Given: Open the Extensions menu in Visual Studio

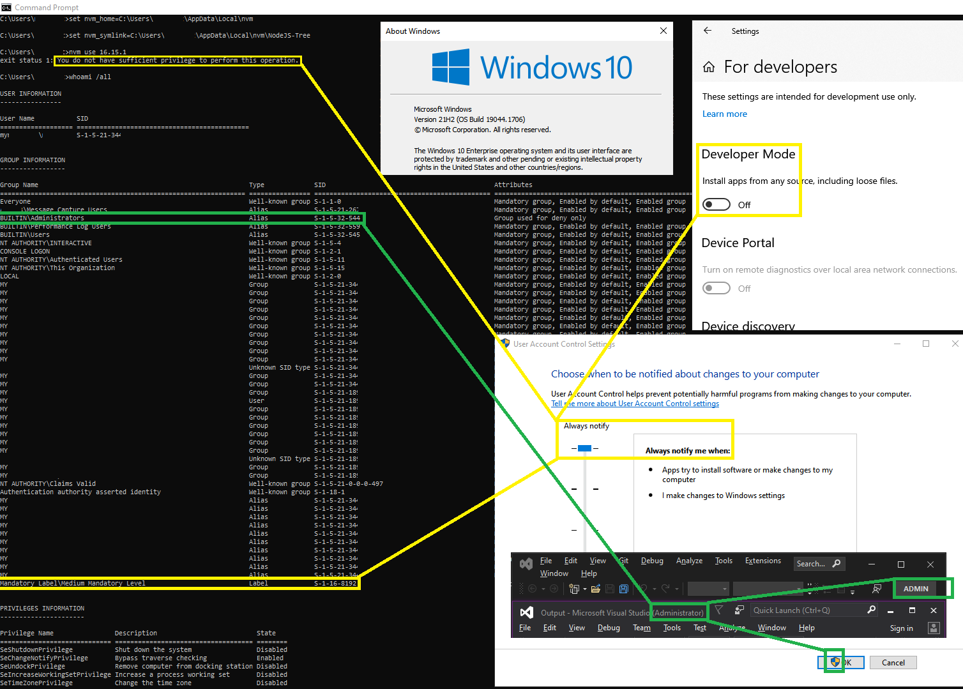Looking at the screenshot, I should tap(762, 561).
